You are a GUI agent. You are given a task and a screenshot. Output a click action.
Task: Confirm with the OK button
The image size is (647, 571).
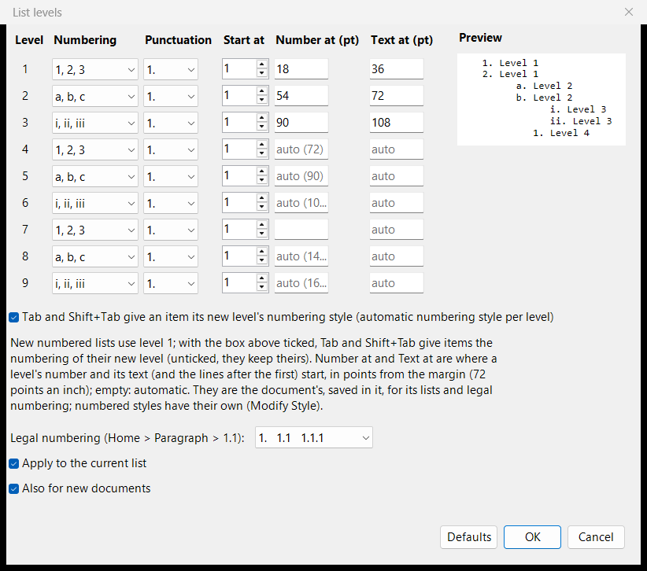point(532,537)
